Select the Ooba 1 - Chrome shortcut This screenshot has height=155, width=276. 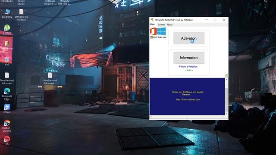coord(7,126)
